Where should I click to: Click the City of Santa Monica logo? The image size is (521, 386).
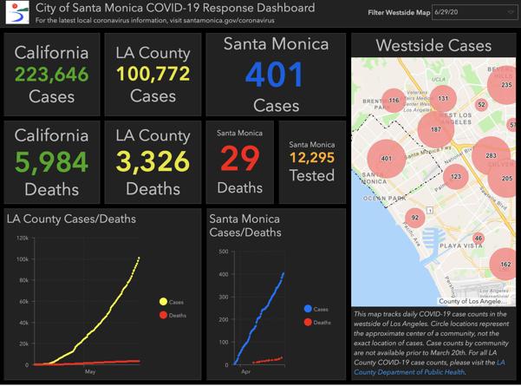tap(16, 13)
